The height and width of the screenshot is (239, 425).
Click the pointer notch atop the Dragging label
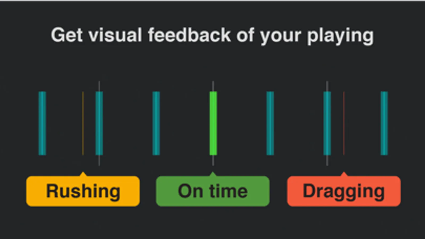[x=344, y=174]
